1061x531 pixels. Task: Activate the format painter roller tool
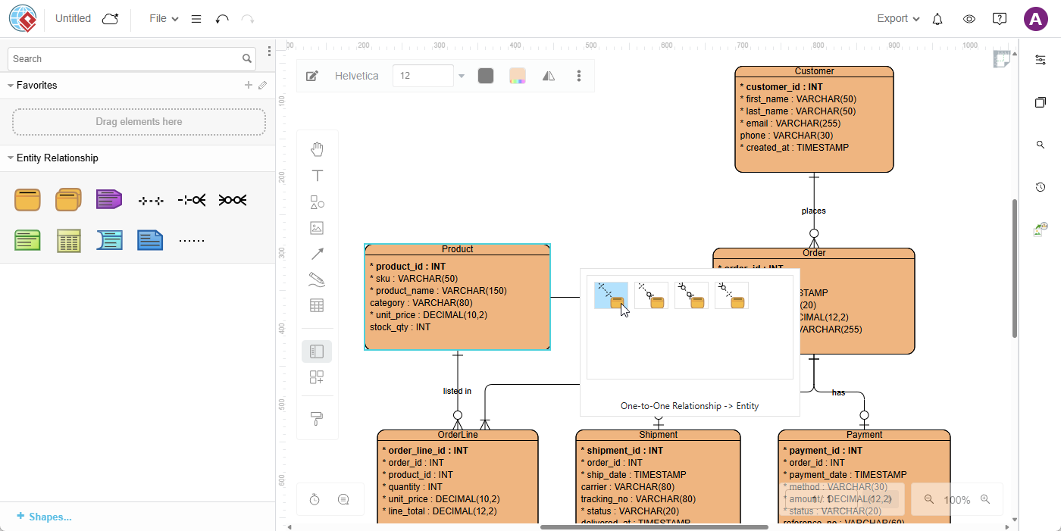tap(317, 419)
